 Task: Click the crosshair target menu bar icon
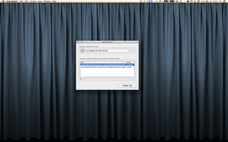(x=148, y=1)
